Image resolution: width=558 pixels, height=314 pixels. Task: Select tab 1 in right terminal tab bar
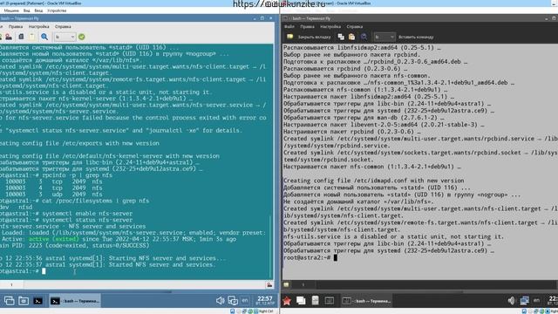click(303, 284)
